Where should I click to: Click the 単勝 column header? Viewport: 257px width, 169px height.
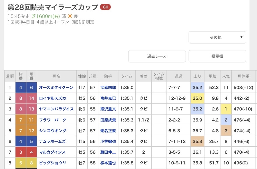point(212,76)
